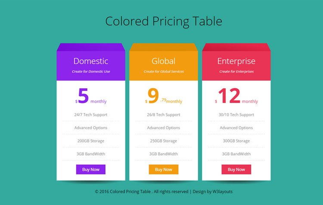The image size is (323, 205).
Task: Click the $5 monthly price
Action: click(91, 96)
